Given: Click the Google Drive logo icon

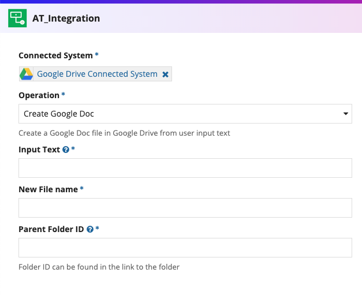Looking at the screenshot, I should click(27, 74).
